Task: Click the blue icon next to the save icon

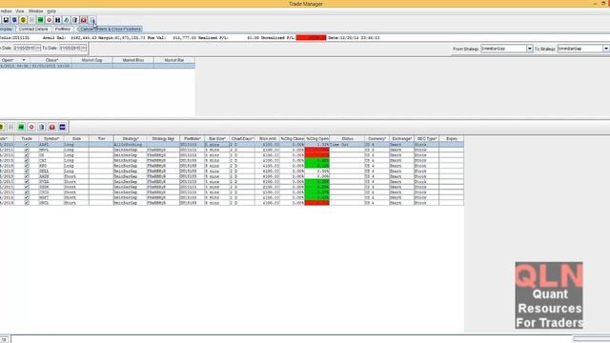Action: (x=14, y=20)
